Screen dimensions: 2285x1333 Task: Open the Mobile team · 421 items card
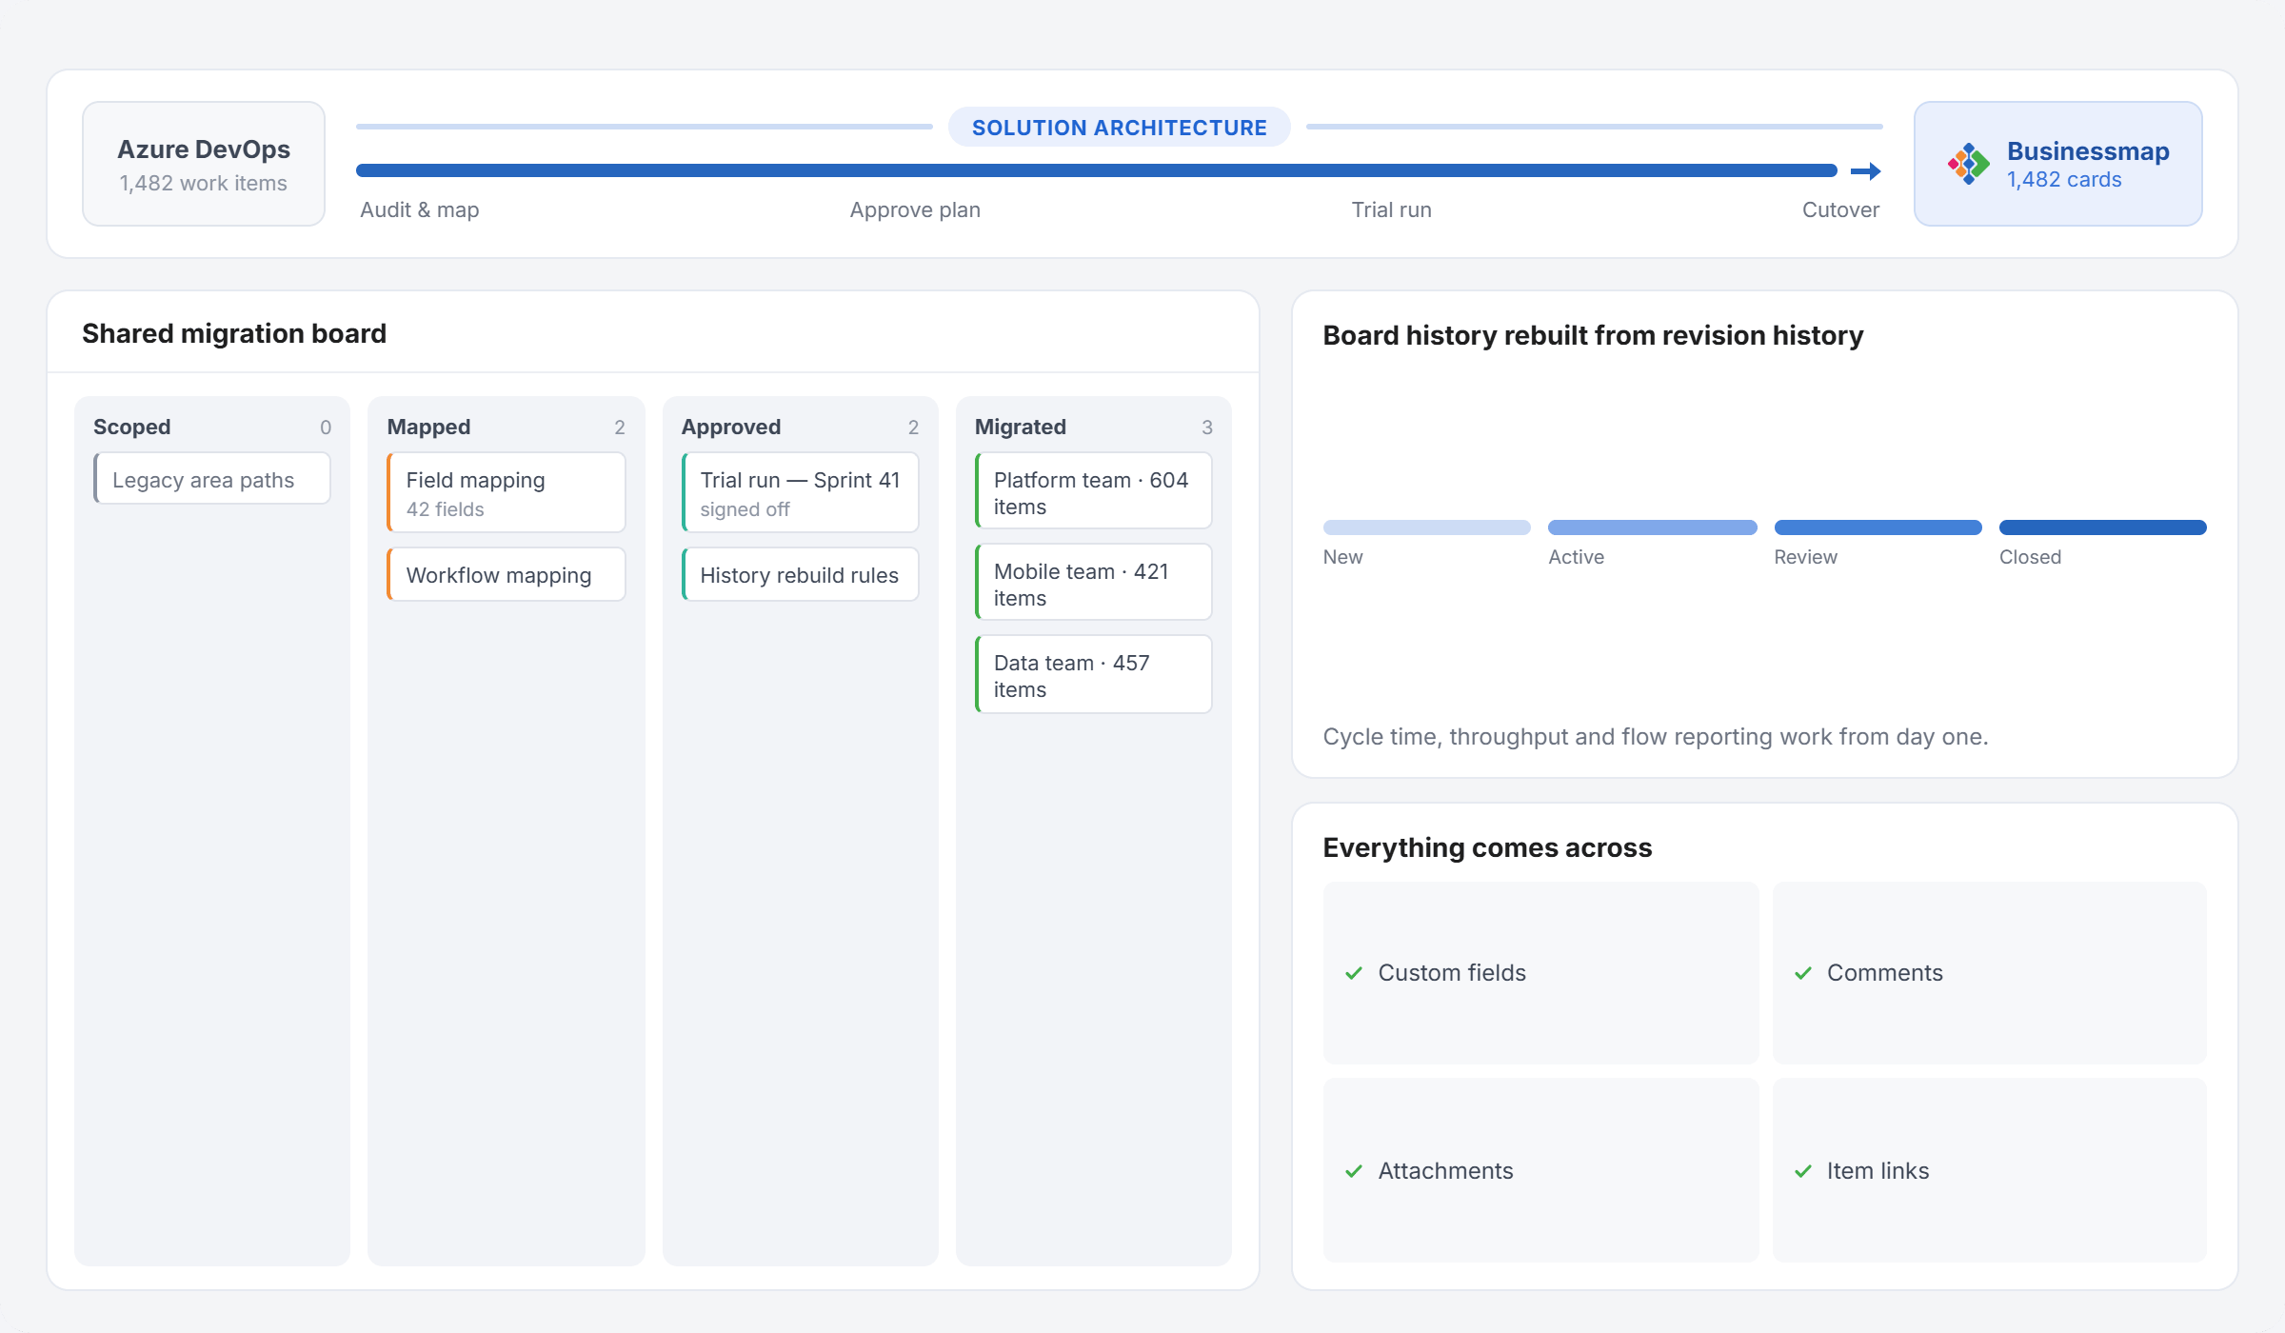[x=1094, y=583]
